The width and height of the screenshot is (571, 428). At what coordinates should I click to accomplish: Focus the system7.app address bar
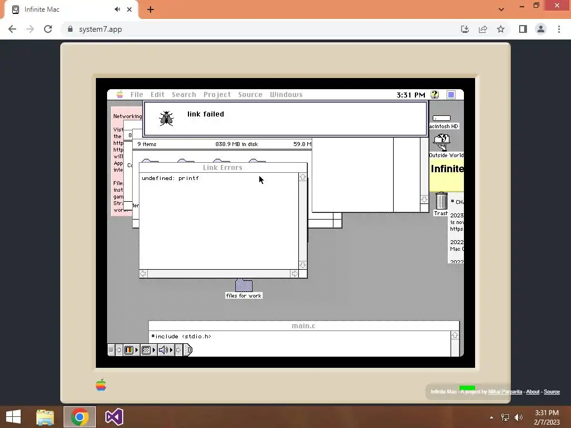tap(255, 29)
